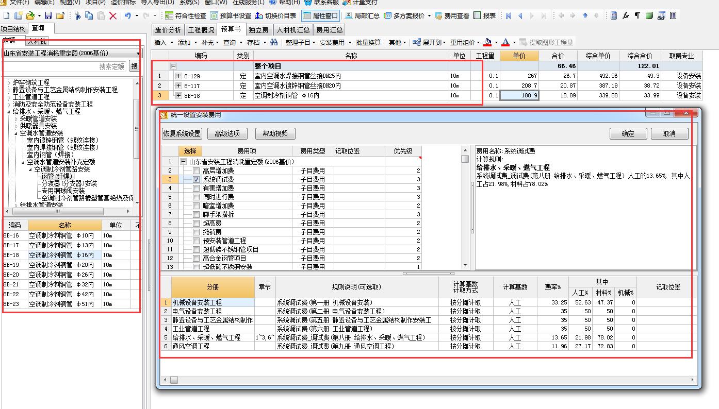Open the 多方案报价 dropdown arrow
This screenshot has height=409, width=719.
pos(429,16)
